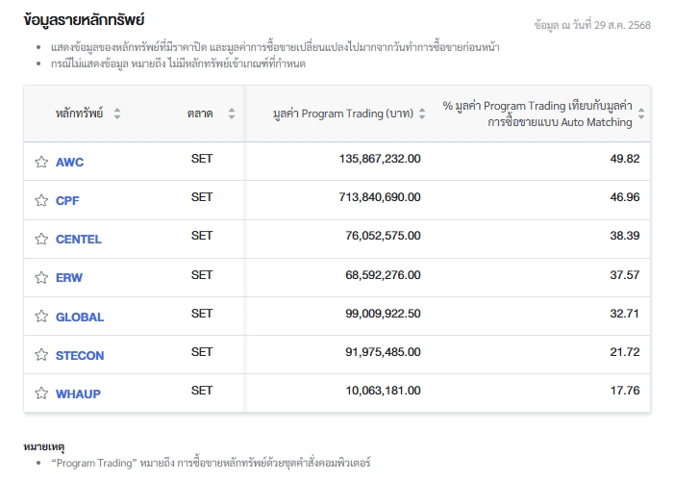
Task: Click percentage 49.82 for AWC
Action: (625, 159)
